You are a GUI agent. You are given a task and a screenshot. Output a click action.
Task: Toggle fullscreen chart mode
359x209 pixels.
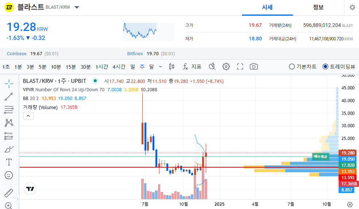[240, 67]
